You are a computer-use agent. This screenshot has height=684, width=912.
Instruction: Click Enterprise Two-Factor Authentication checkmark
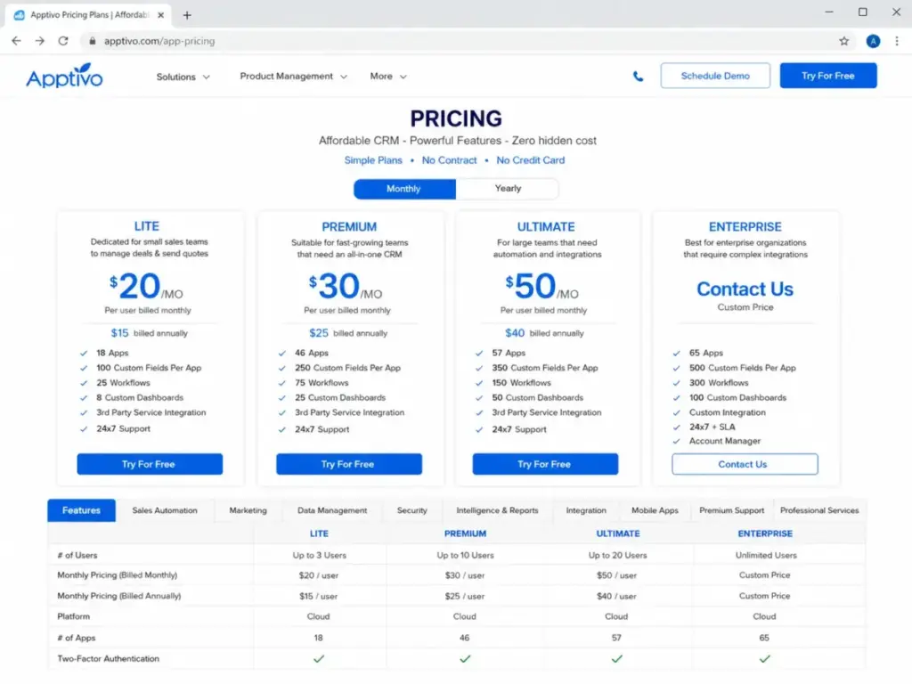point(765,658)
